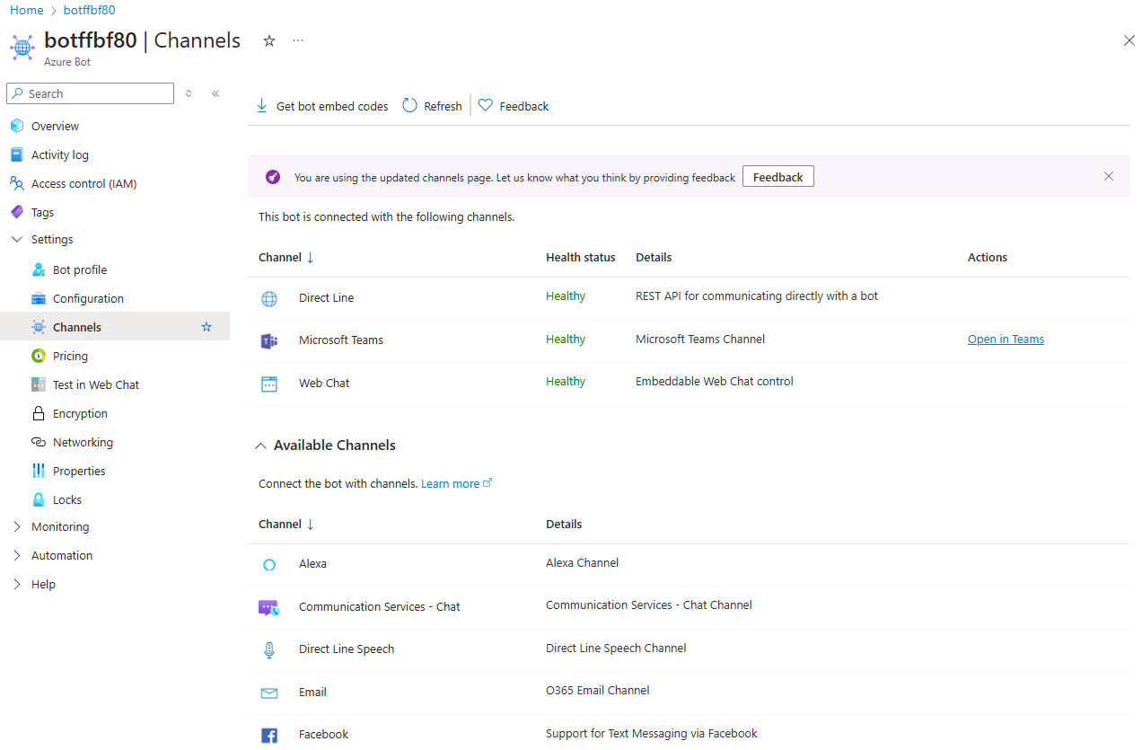Select the Alexa channel name
This screenshot has width=1142, height=750.
(x=312, y=564)
